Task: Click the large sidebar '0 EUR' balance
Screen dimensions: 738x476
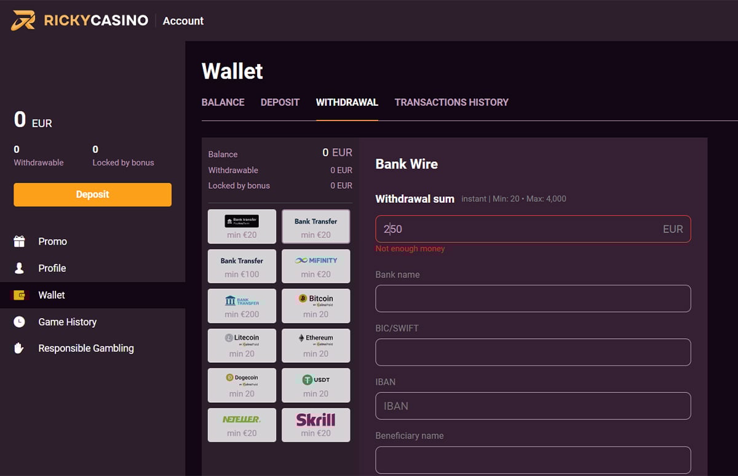Action: tap(33, 119)
